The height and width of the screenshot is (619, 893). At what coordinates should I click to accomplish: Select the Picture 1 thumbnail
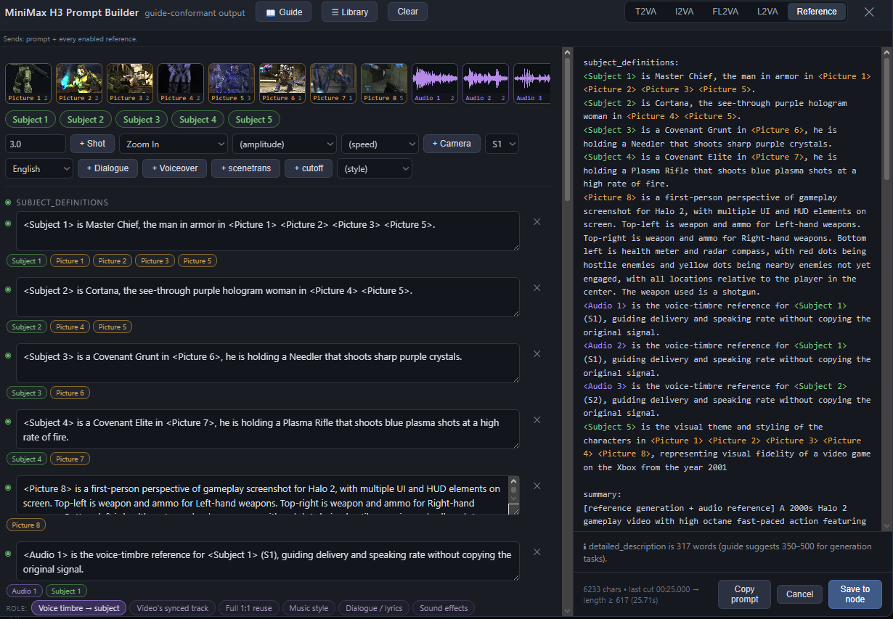(28, 83)
